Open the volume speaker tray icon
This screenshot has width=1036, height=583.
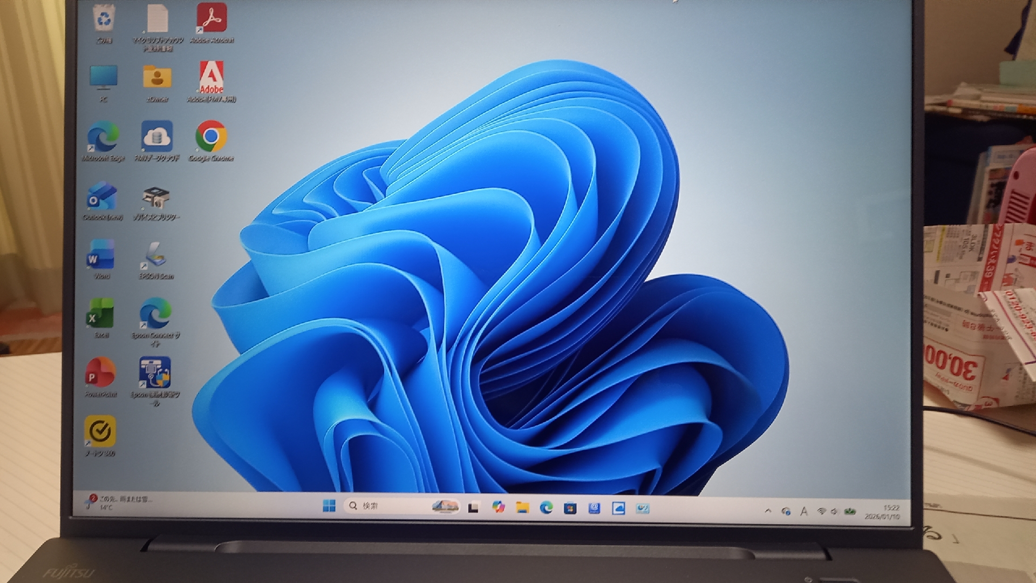[834, 511]
